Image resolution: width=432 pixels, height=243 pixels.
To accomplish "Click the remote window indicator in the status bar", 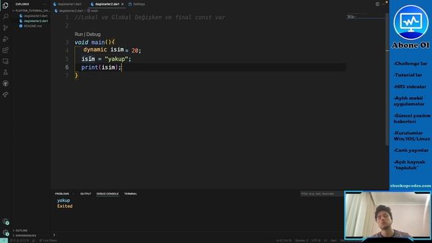I will pos(4,240).
